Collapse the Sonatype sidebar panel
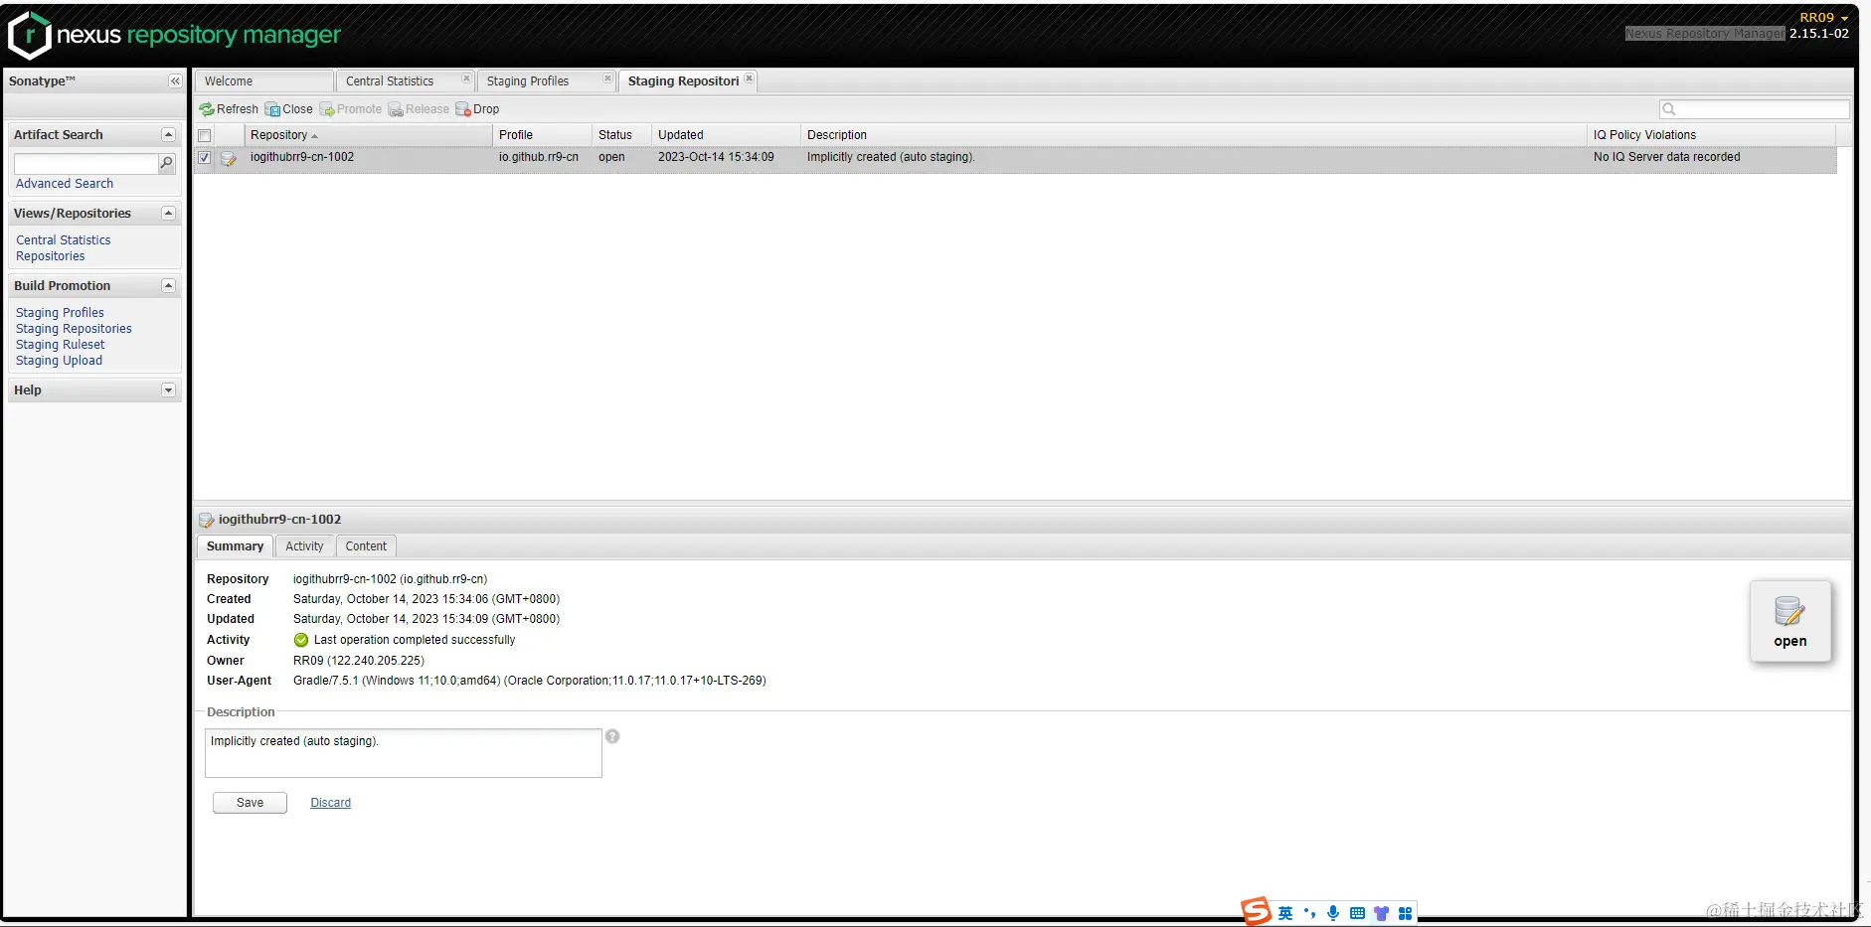Screen dimensions: 1871x927 click(175, 81)
